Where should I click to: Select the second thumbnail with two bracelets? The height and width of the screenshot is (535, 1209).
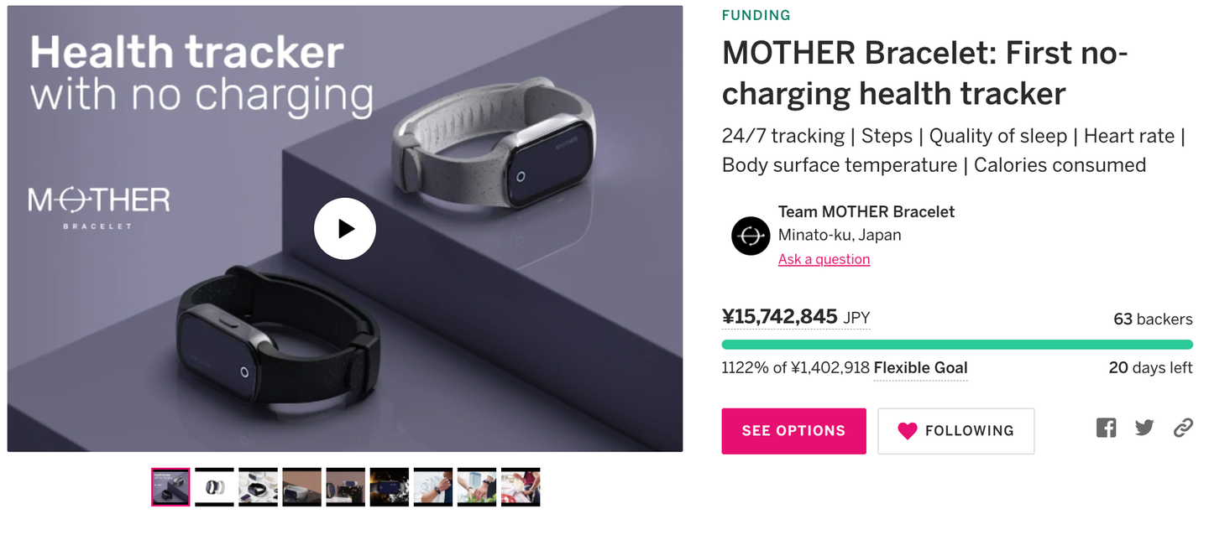point(215,487)
